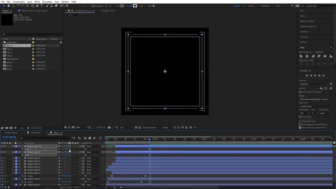The height and width of the screenshot is (189, 336).
Task: Open Preview Resolution dropdown 'Auto'
Action: pyautogui.click(x=325, y=113)
